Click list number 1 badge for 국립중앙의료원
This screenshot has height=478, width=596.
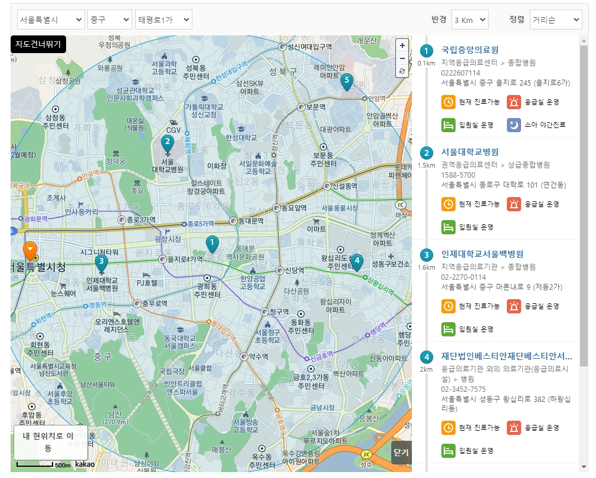426,51
